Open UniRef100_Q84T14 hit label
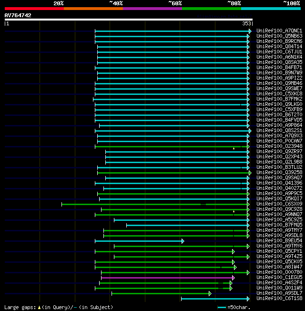The width and height of the screenshot is (305, 311). 279,46
